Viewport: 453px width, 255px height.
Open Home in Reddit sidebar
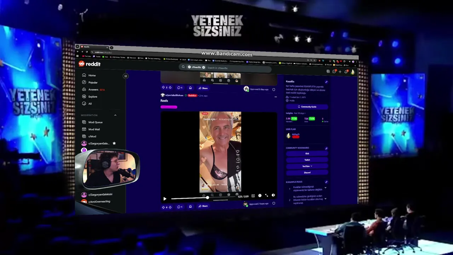pos(89,75)
